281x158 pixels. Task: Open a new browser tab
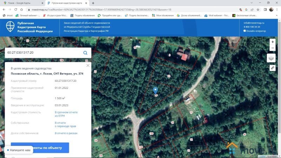93,3
